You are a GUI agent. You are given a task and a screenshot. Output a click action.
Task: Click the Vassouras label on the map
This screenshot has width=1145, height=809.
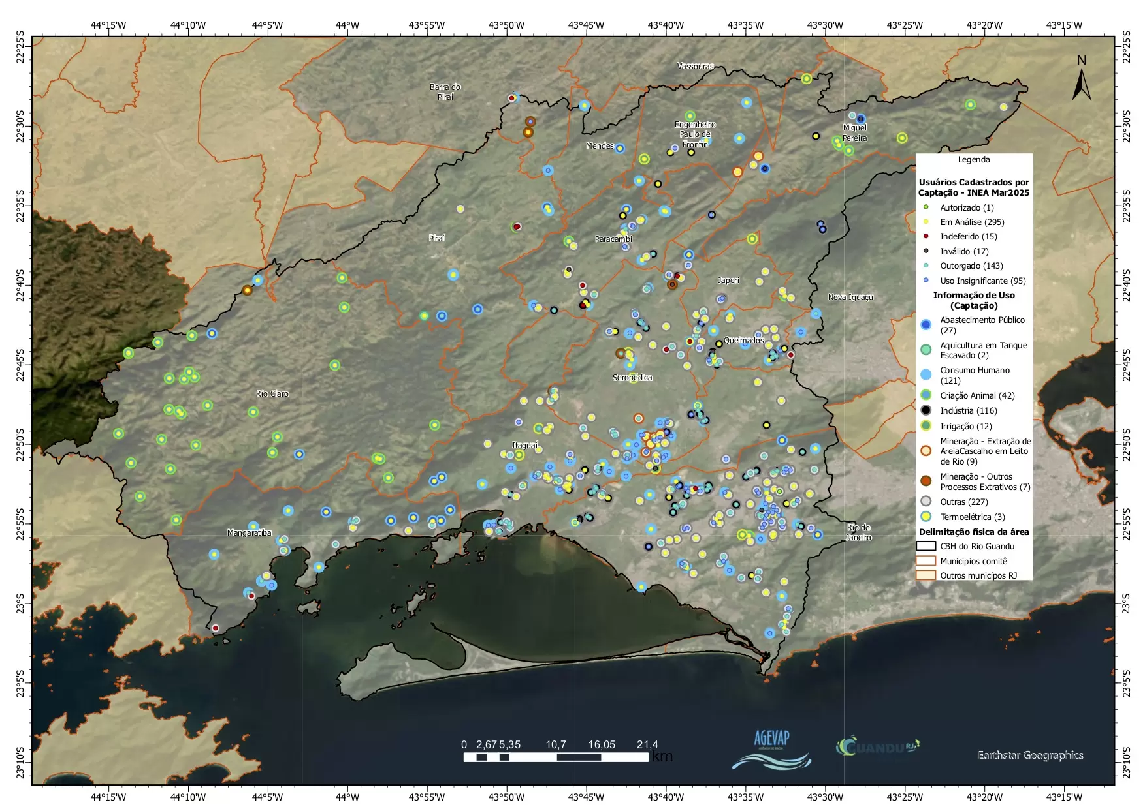[x=695, y=67]
